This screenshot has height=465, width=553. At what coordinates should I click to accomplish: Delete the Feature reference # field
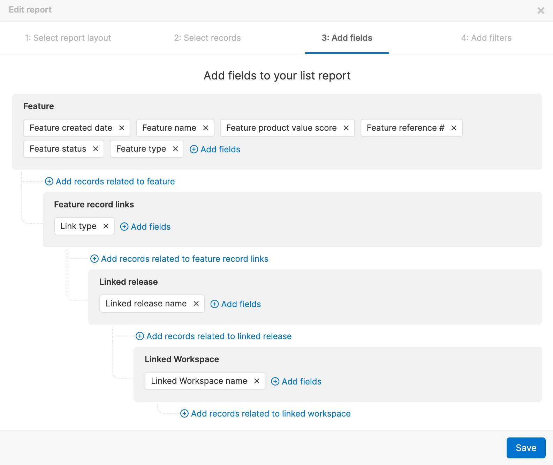[454, 128]
